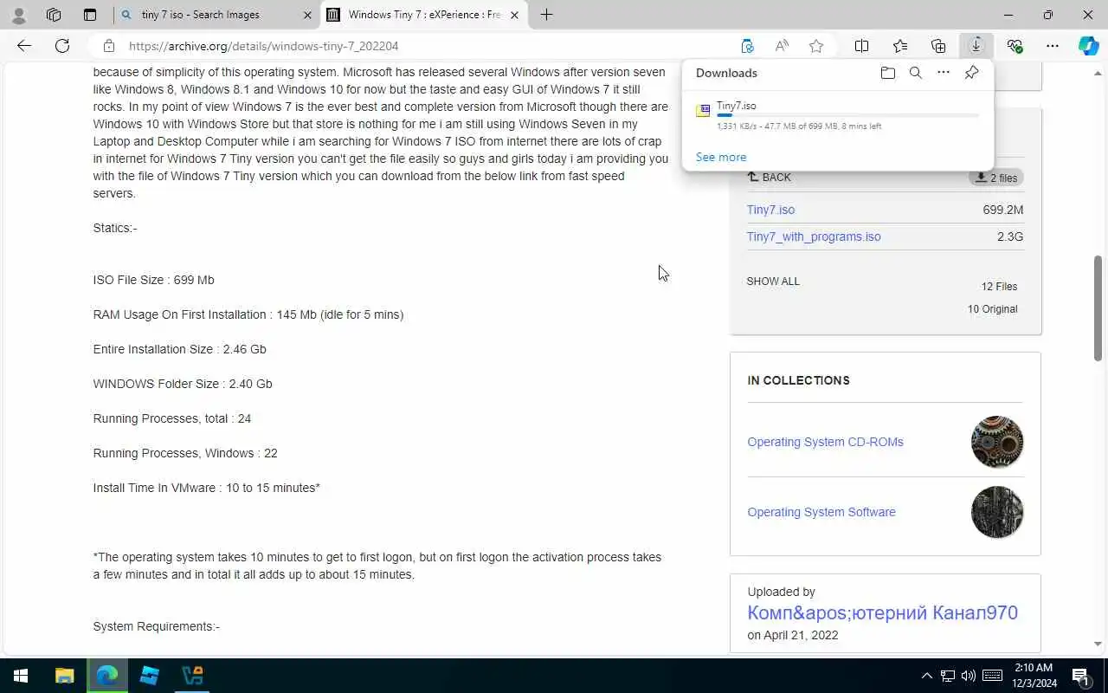Open the tab actions menu icon

pyautogui.click(x=90, y=15)
